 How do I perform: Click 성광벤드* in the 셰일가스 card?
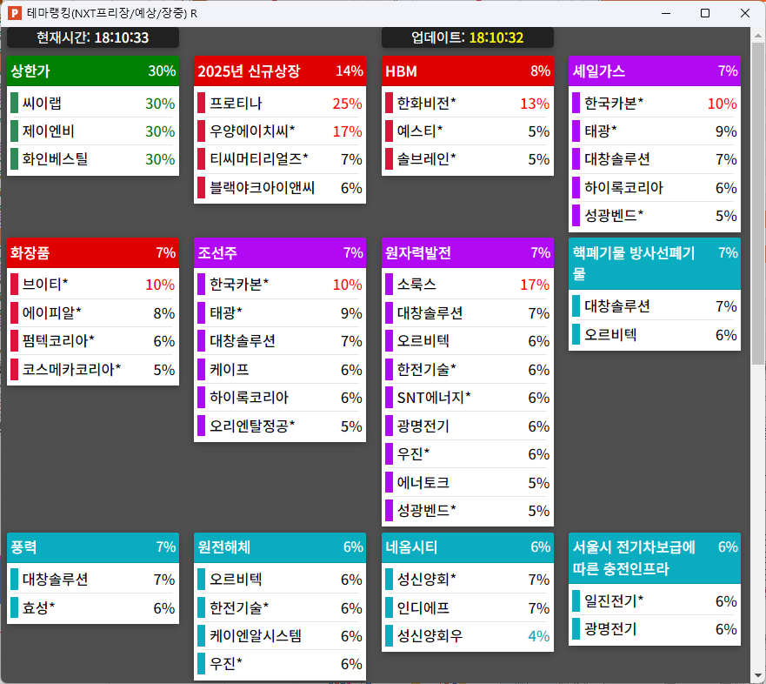pyautogui.click(x=655, y=216)
